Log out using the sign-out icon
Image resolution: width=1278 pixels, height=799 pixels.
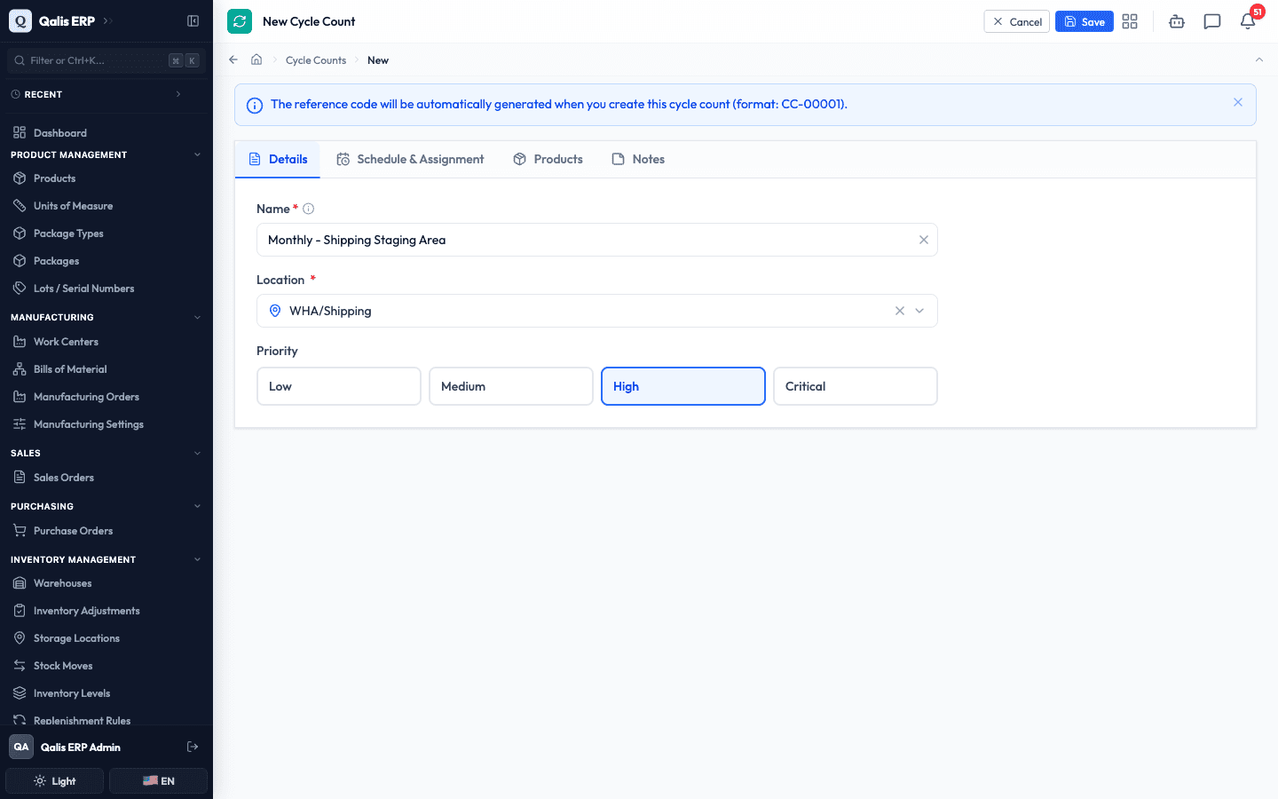pyautogui.click(x=193, y=747)
